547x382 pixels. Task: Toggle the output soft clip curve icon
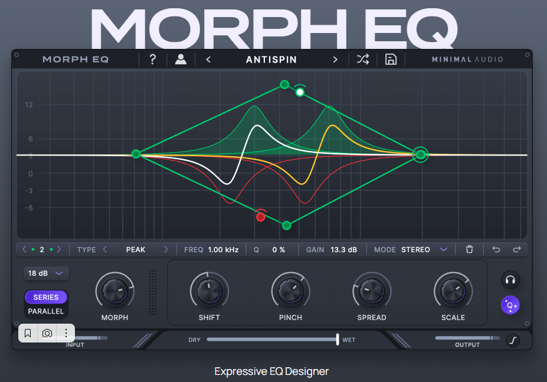(x=513, y=340)
